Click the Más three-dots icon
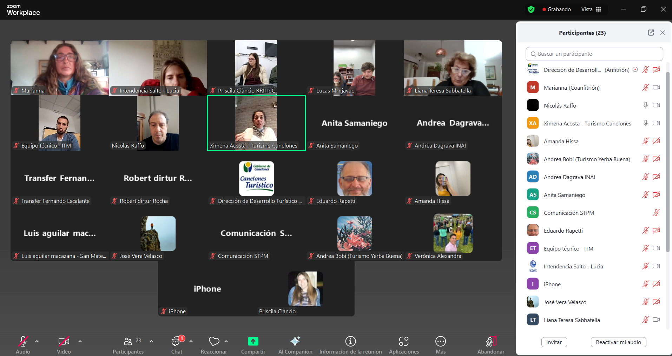Viewport: 672px width, 356px height. (x=440, y=341)
